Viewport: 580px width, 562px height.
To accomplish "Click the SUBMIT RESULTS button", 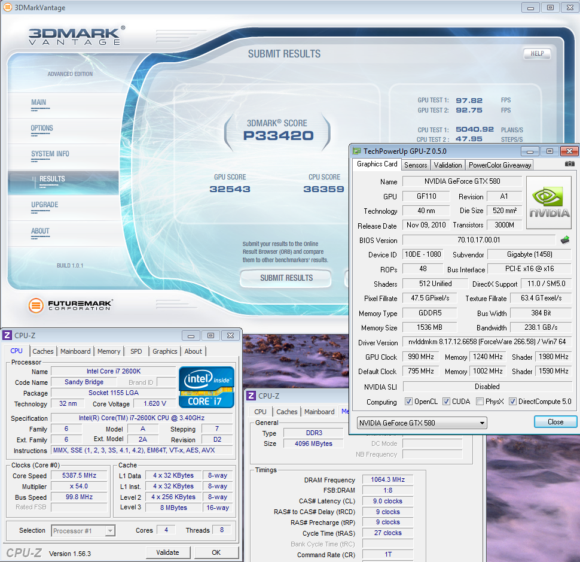I will [x=286, y=278].
